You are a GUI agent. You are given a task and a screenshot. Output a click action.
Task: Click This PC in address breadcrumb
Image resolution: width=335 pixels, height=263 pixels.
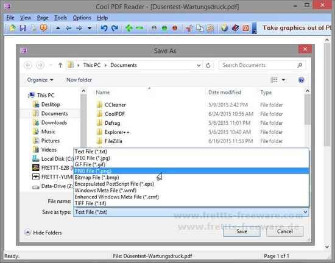pyautogui.click(x=92, y=65)
